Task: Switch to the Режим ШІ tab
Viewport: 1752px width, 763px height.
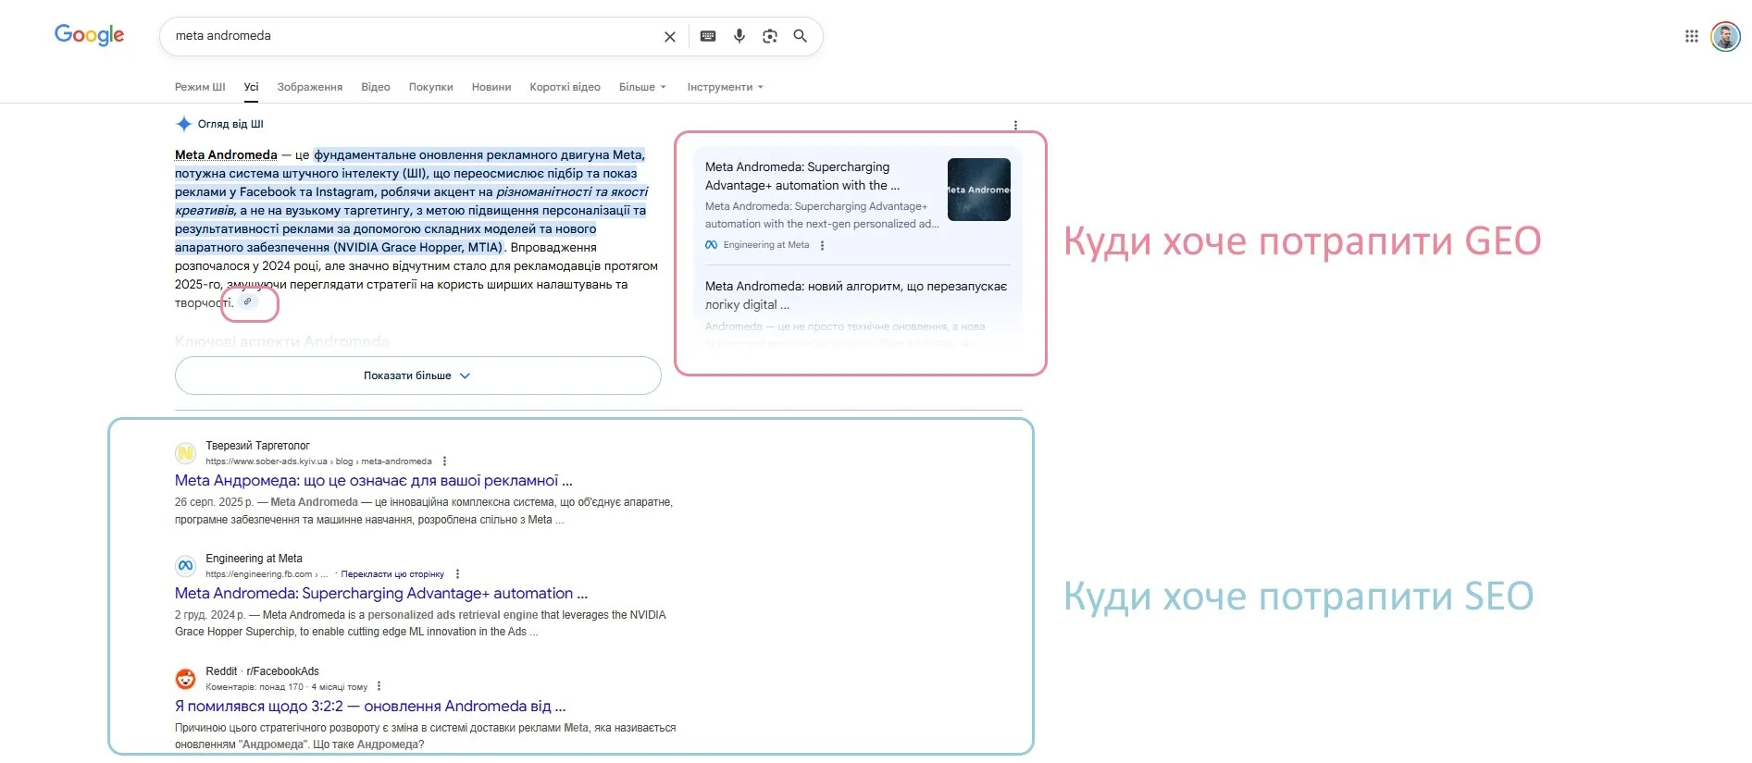Action: [x=200, y=87]
